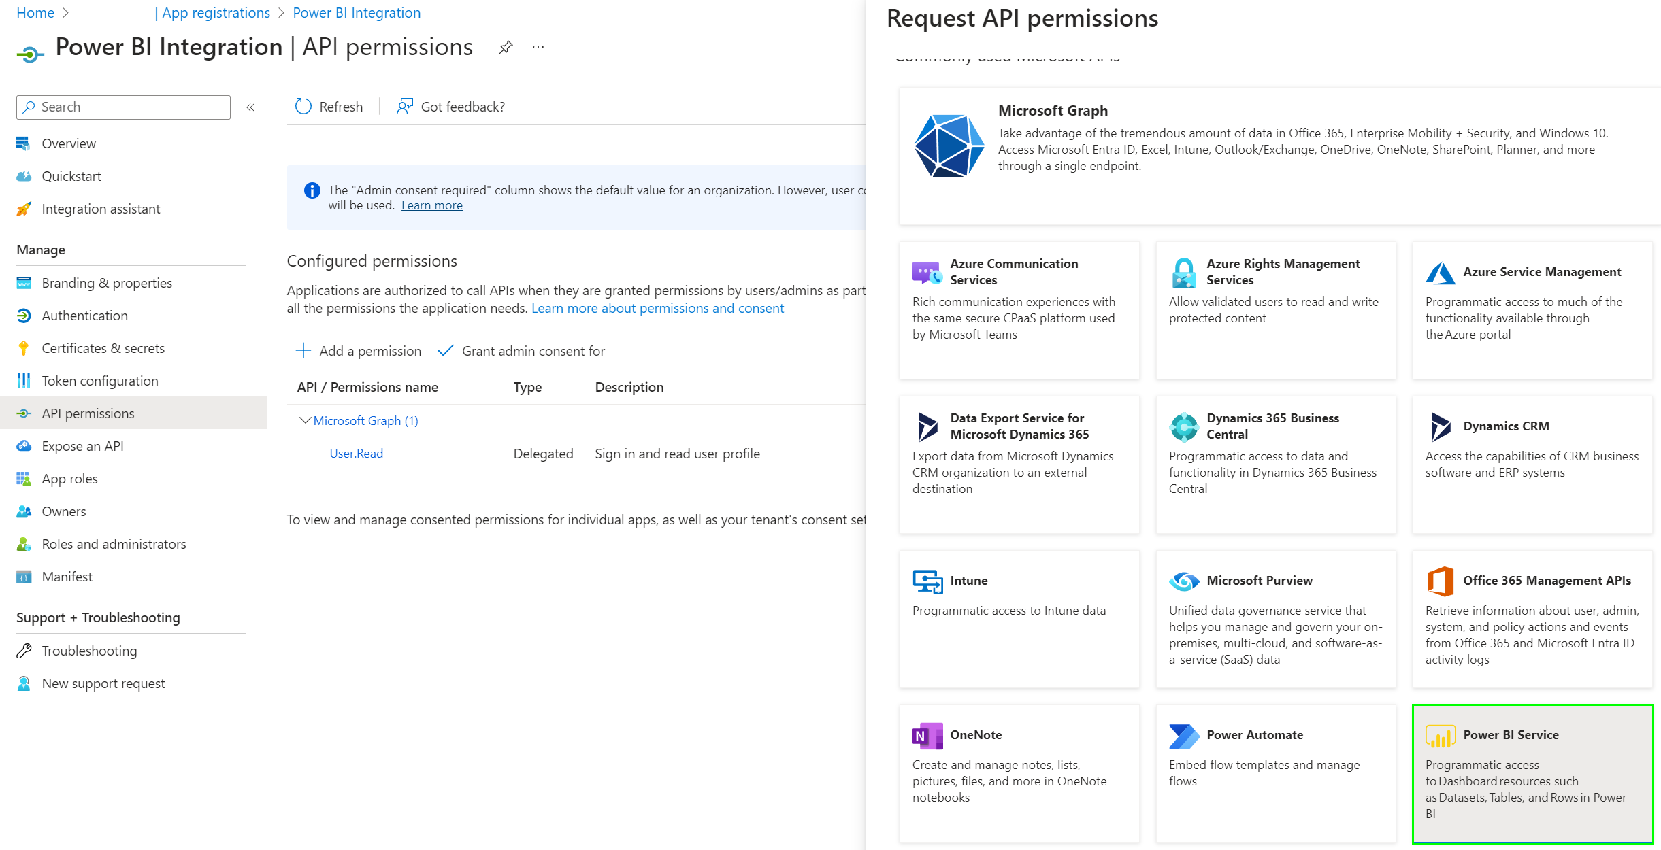Screen dimensions: 1661x850
Task: Click the Office 365 logo icon
Action: (1441, 581)
